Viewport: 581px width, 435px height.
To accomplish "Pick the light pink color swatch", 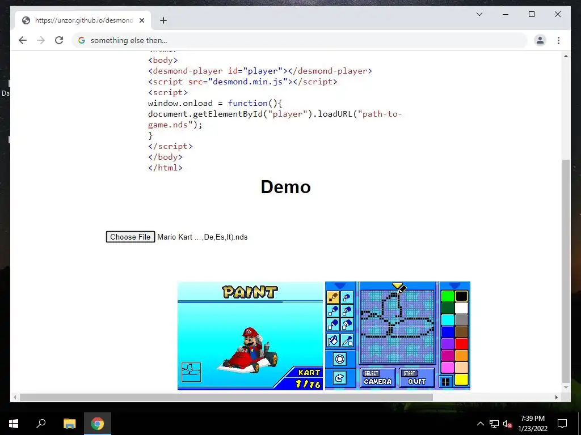I will click(x=448, y=368).
